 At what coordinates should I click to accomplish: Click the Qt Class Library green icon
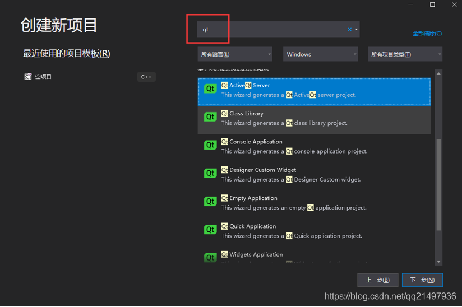click(210, 117)
